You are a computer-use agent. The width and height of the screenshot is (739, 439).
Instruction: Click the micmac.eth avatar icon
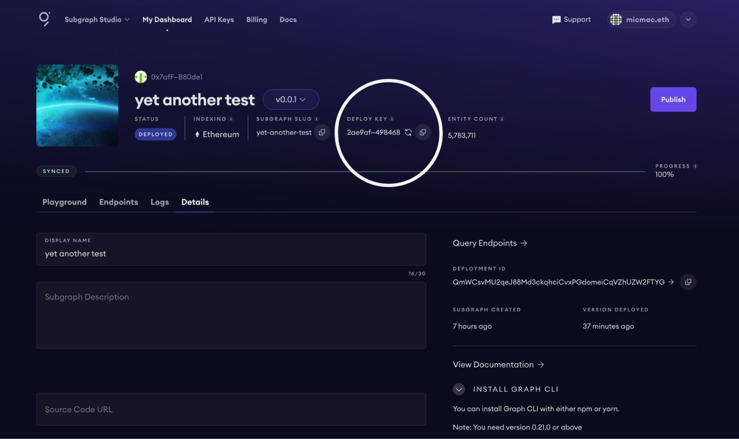[616, 19]
